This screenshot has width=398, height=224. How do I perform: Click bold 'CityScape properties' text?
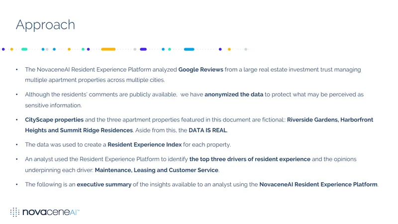[x=54, y=119]
